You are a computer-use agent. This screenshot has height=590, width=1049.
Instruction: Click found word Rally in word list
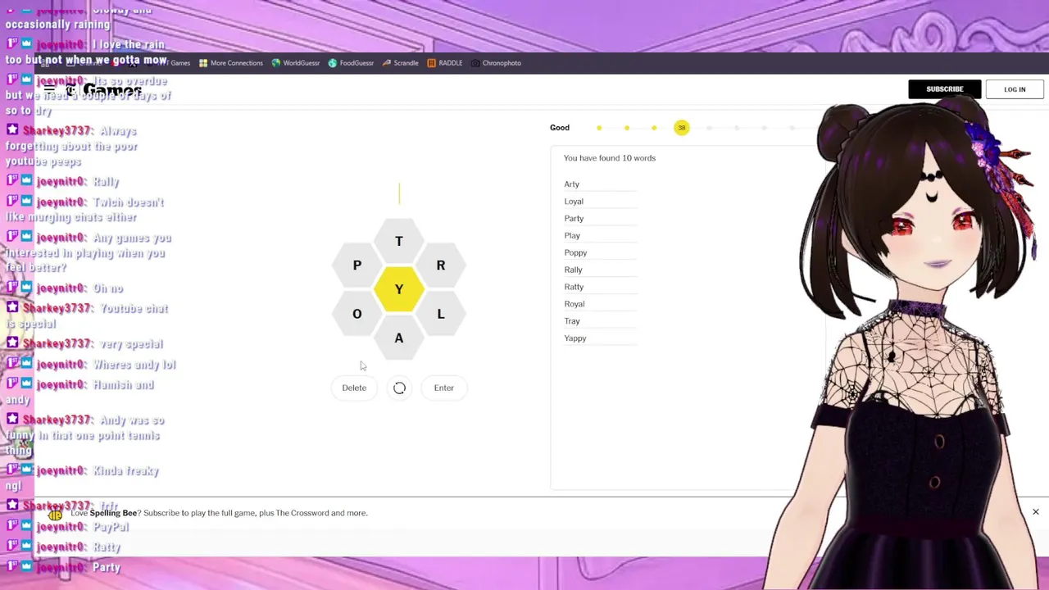pyautogui.click(x=574, y=270)
